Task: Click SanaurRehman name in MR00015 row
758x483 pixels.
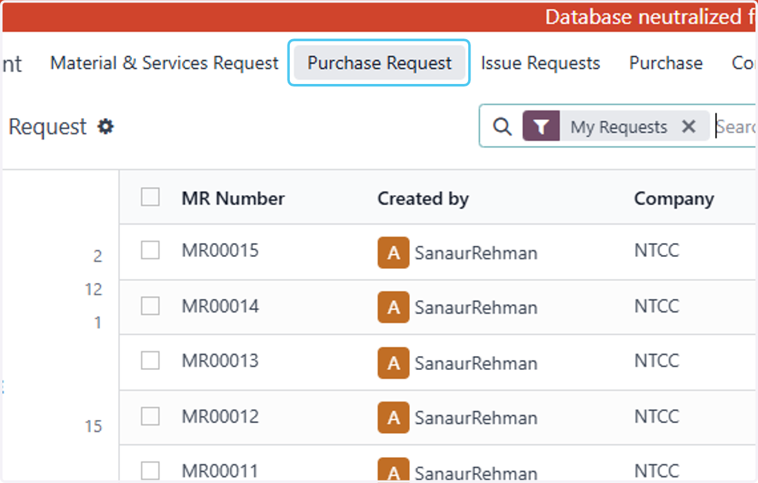Action: [x=476, y=253]
